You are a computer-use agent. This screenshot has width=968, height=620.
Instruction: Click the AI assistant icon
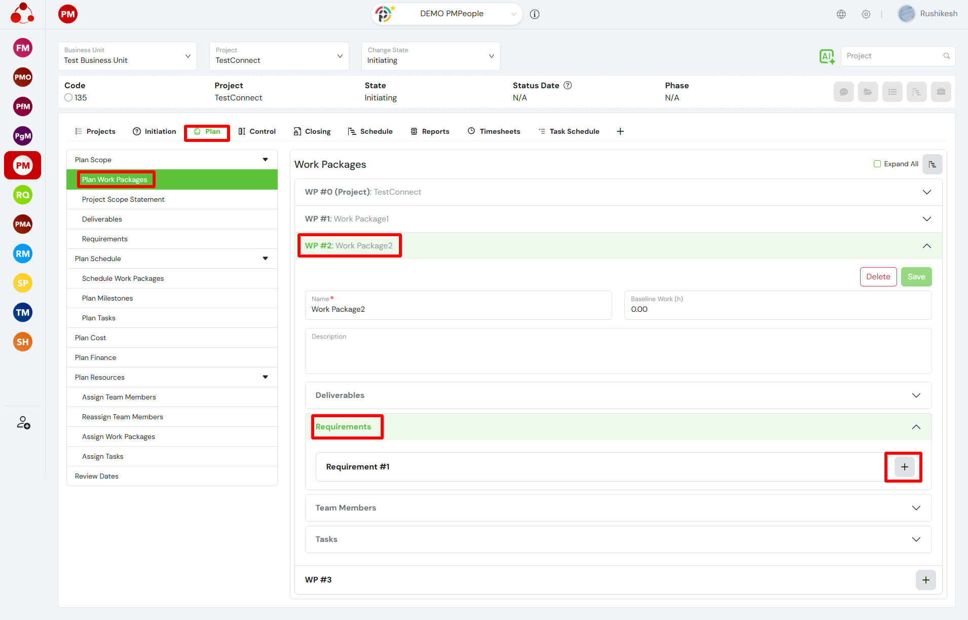pyautogui.click(x=827, y=56)
